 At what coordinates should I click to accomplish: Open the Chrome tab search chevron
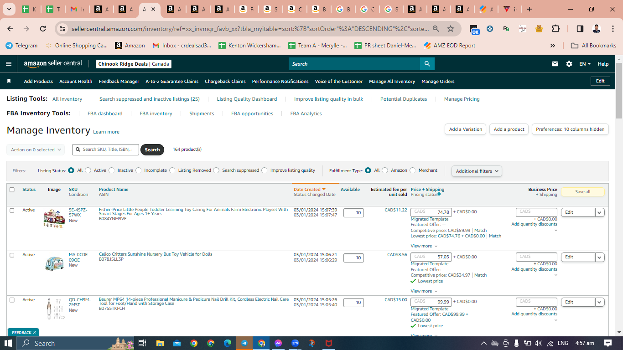pyautogui.click(x=9, y=9)
